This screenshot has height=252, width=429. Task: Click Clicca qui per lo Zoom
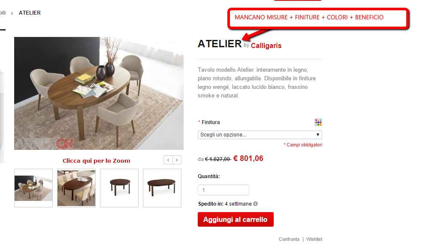(x=96, y=161)
